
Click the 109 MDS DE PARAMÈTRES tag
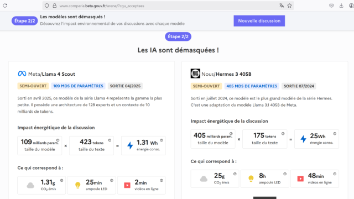click(x=78, y=86)
